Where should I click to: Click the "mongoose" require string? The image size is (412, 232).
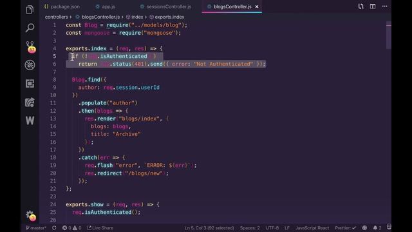(159, 33)
